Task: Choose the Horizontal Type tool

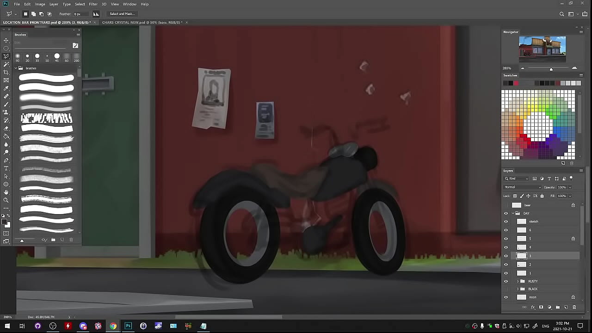Action: pos(6,168)
